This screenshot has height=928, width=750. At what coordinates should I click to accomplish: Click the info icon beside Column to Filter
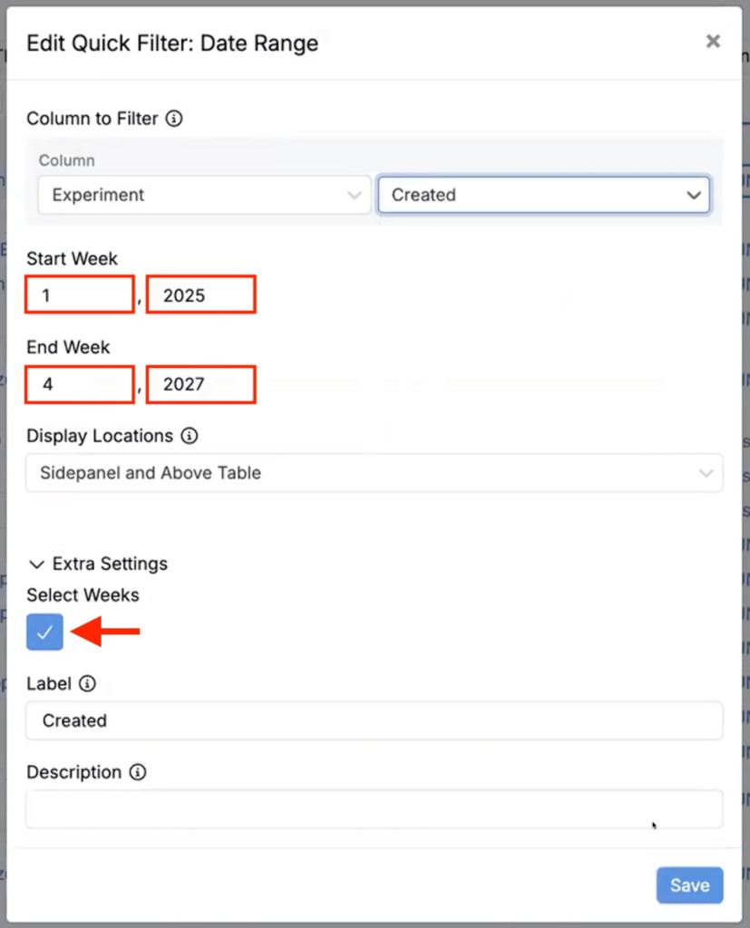tap(175, 119)
